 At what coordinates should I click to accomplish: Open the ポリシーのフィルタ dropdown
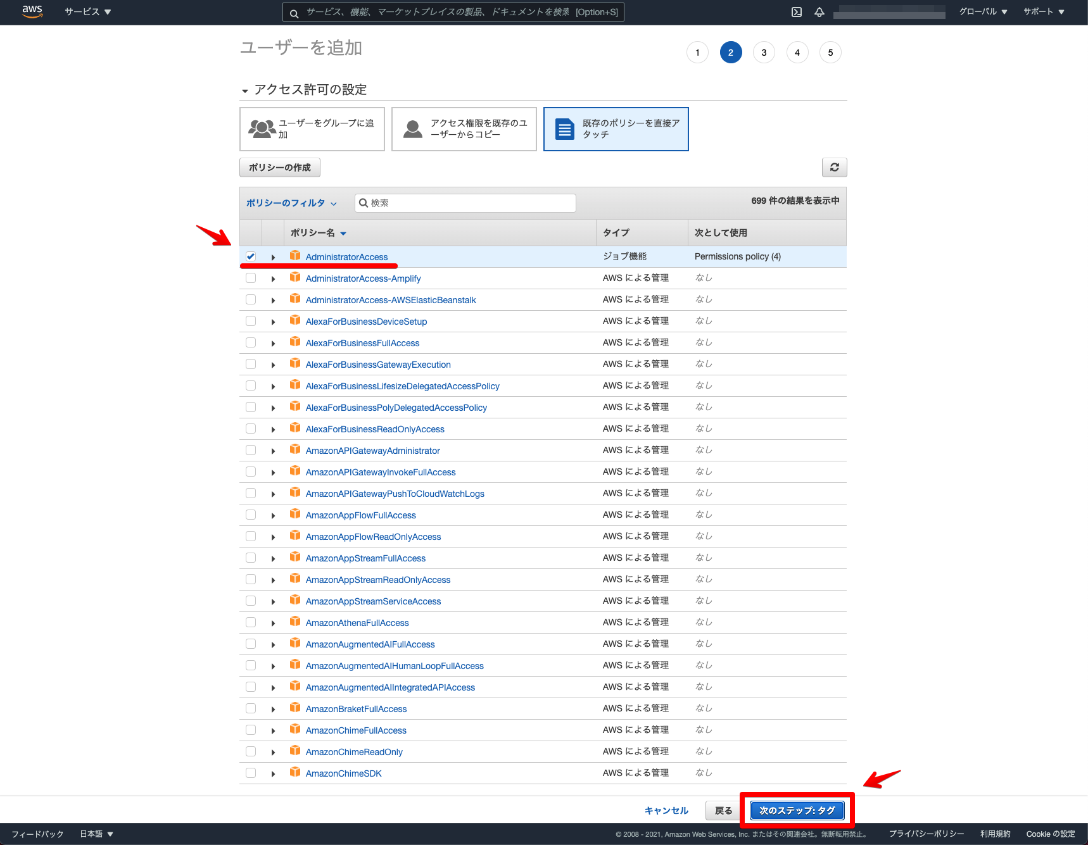tap(291, 203)
